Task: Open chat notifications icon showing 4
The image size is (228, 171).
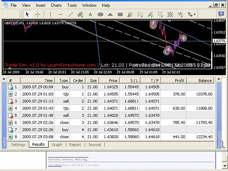Action: (x=221, y=14)
